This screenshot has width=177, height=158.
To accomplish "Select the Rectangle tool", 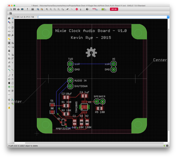I will (x=9, y=83).
